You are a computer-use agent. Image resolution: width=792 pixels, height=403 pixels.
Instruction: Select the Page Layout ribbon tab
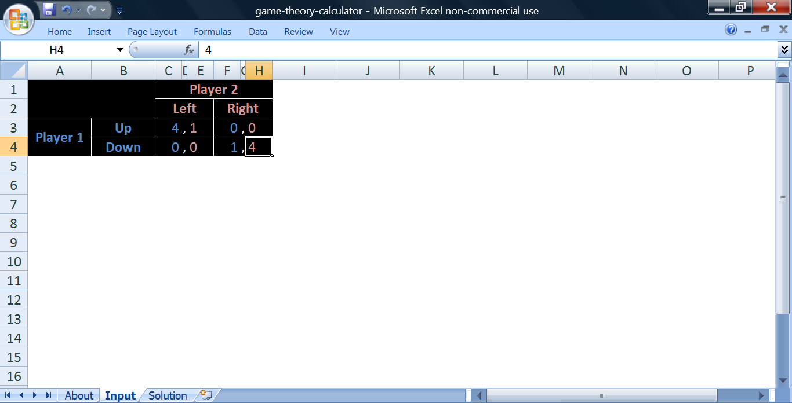(x=152, y=32)
